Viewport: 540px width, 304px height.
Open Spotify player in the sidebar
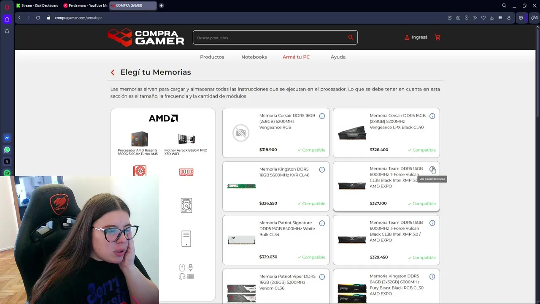(7, 173)
